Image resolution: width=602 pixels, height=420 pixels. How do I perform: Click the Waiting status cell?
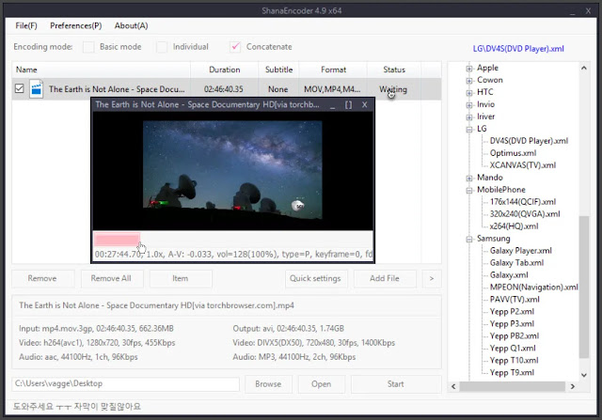click(393, 89)
